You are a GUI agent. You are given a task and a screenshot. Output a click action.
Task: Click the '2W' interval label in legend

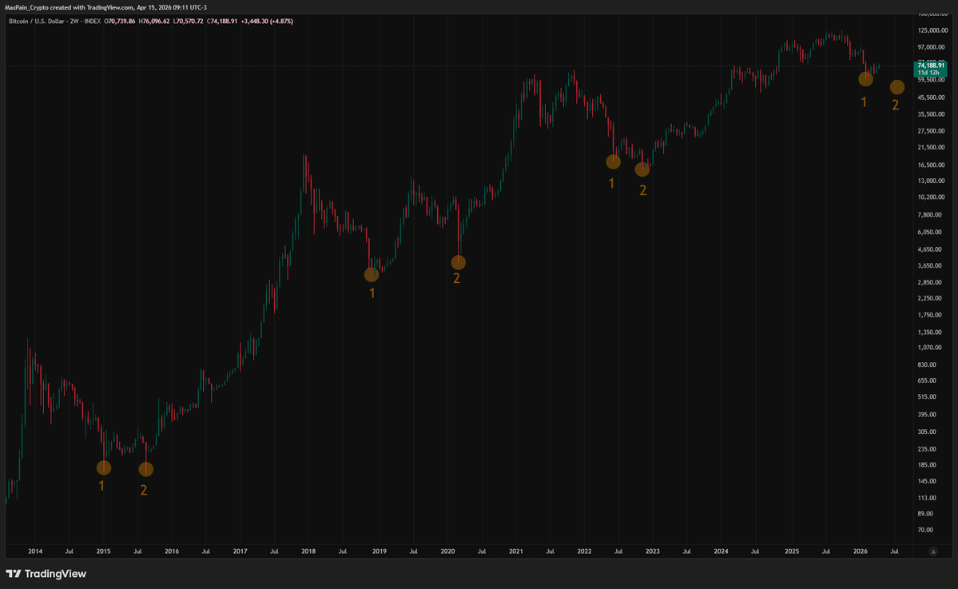[74, 22]
